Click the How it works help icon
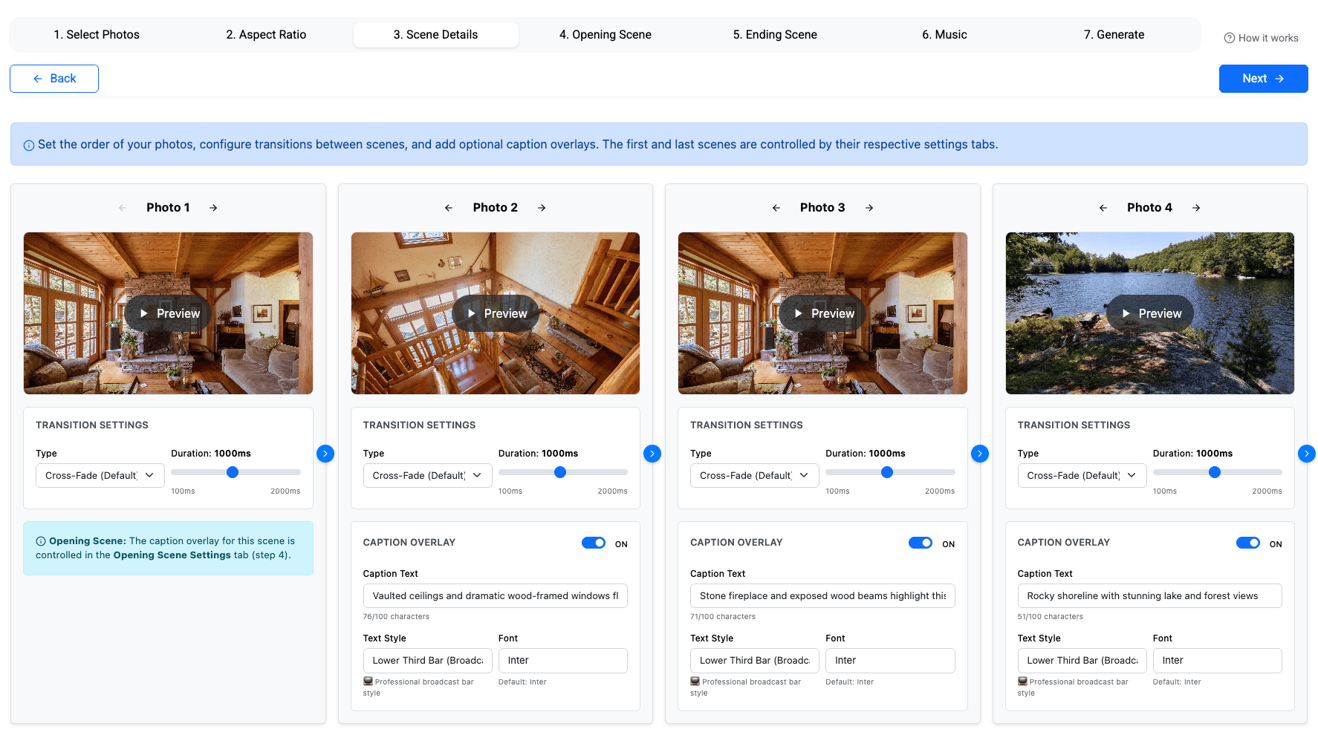The height and width of the screenshot is (732, 1318). tap(1228, 37)
